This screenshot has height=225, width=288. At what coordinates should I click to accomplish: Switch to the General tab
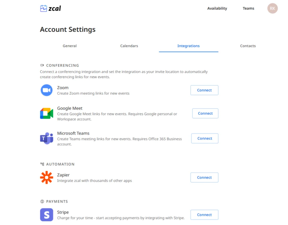point(70,46)
